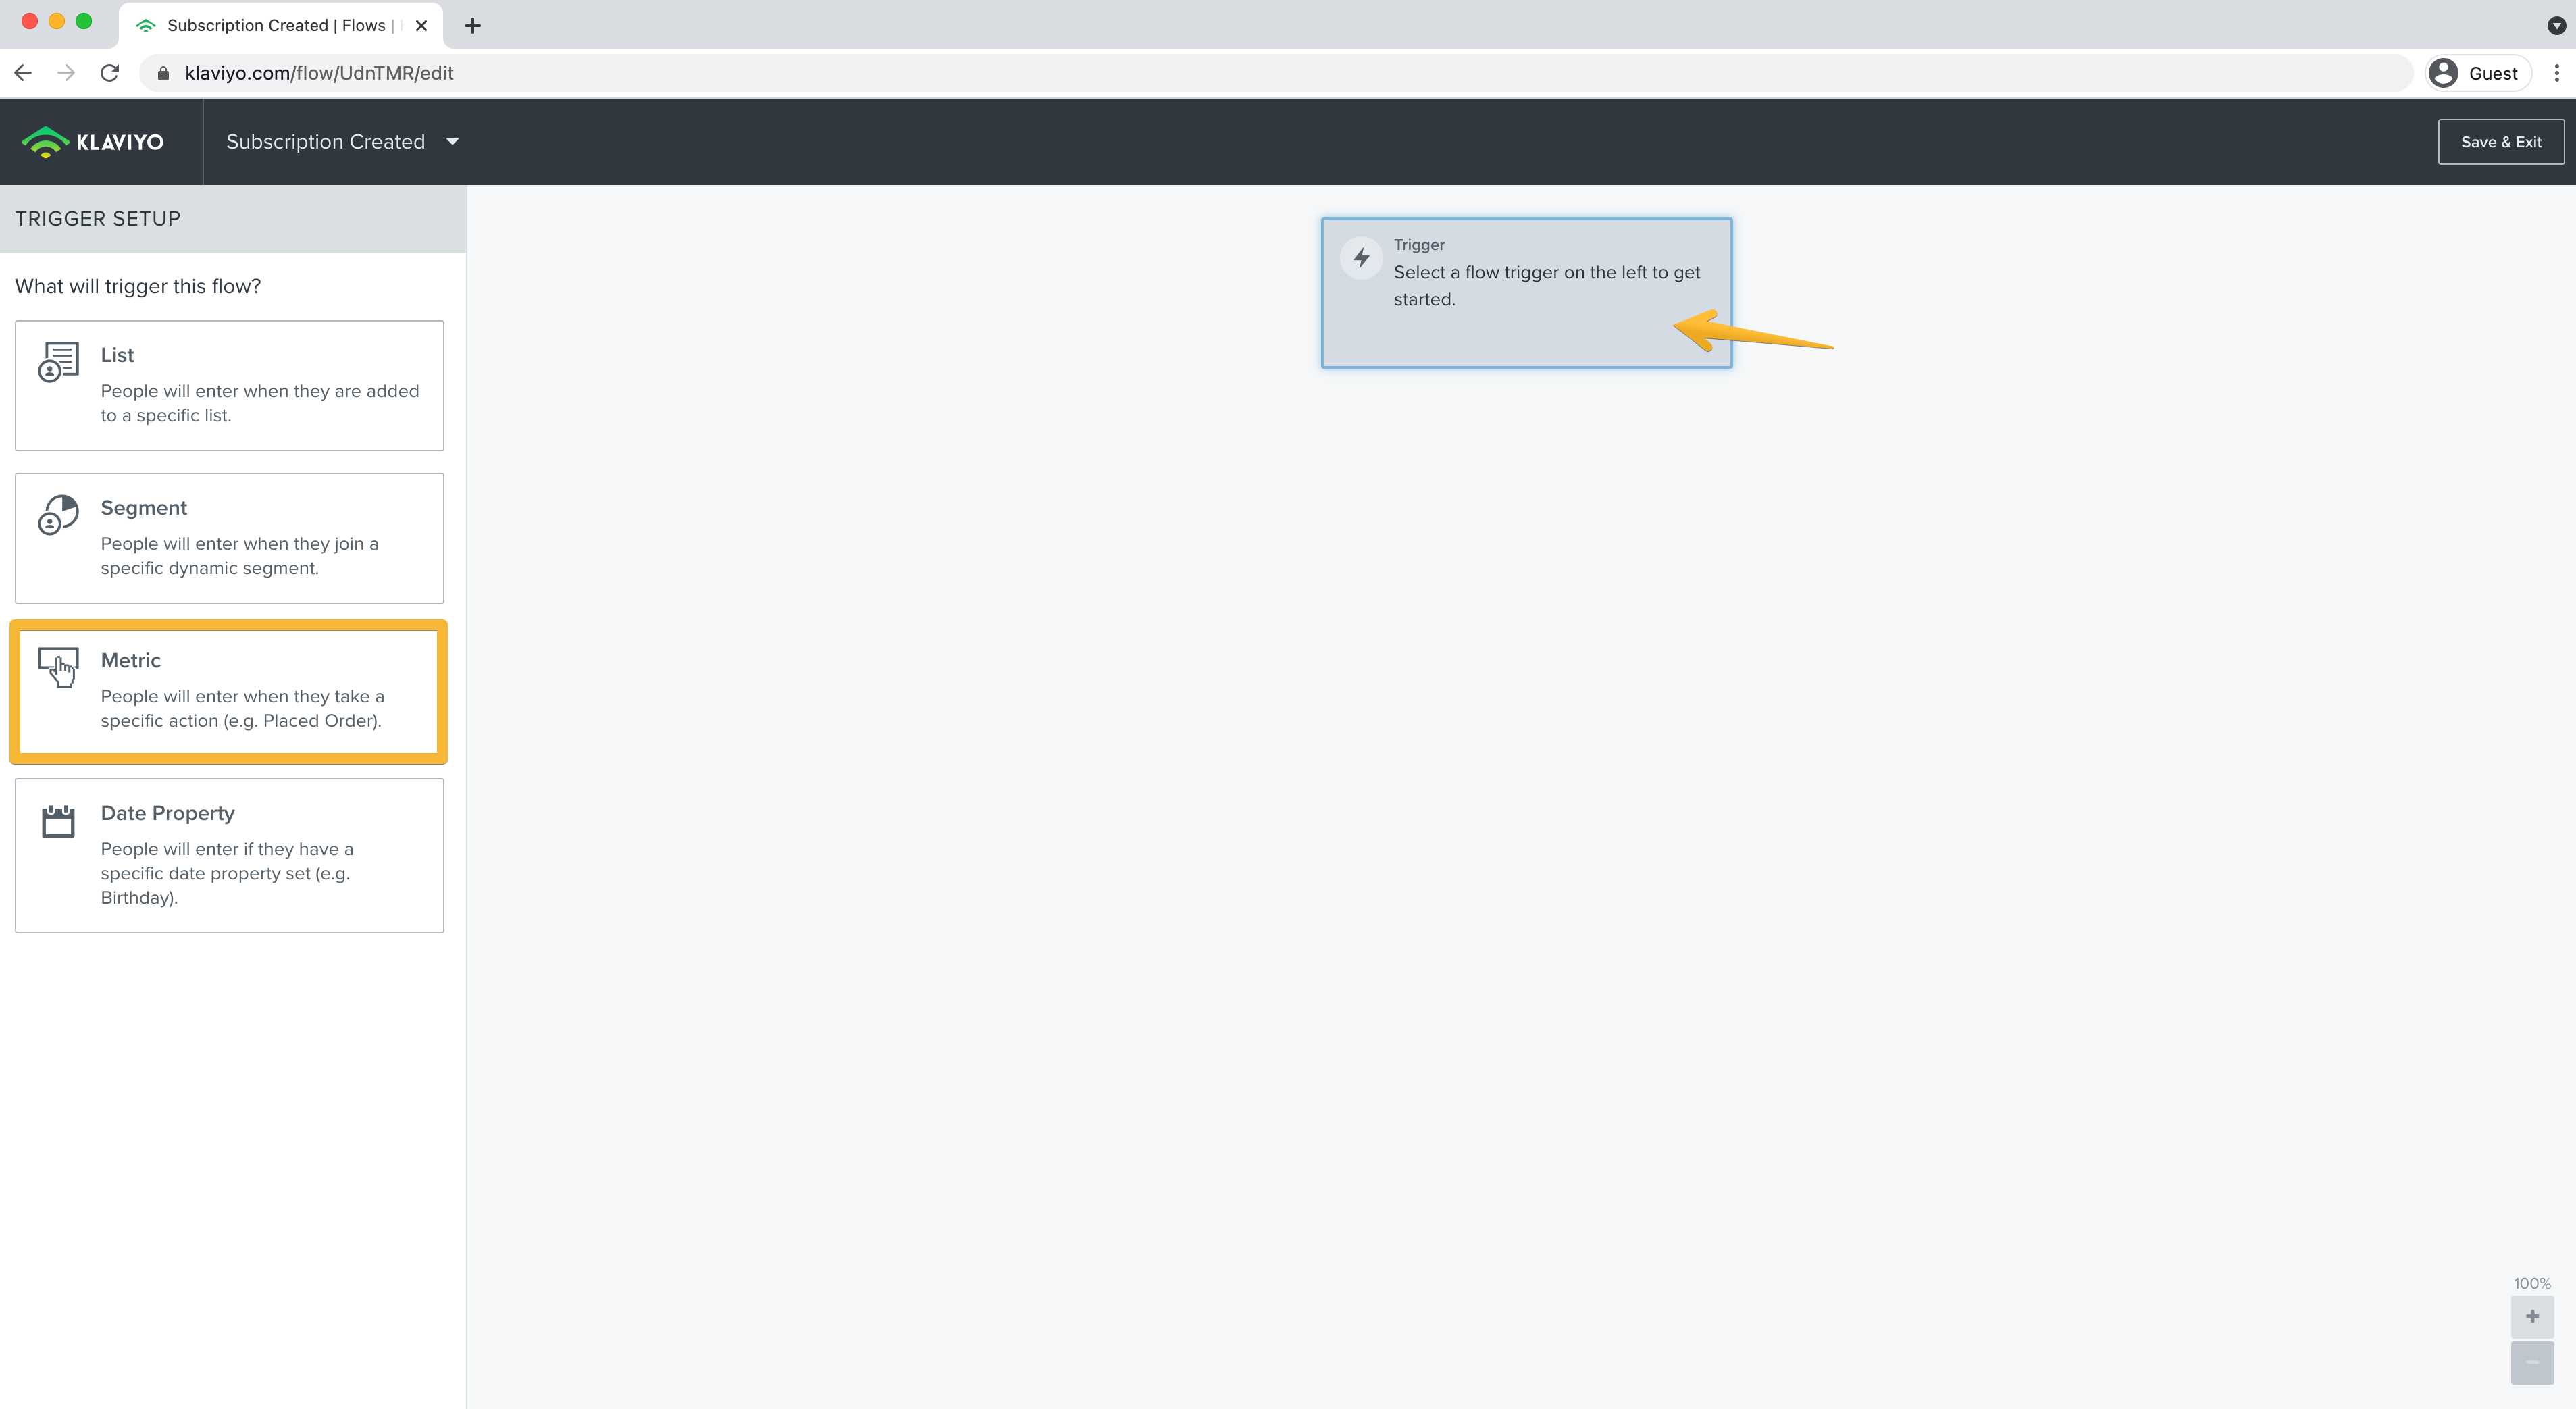Select the Metric trigger card
Image resolution: width=2576 pixels, height=1409 pixels.
[x=229, y=691]
